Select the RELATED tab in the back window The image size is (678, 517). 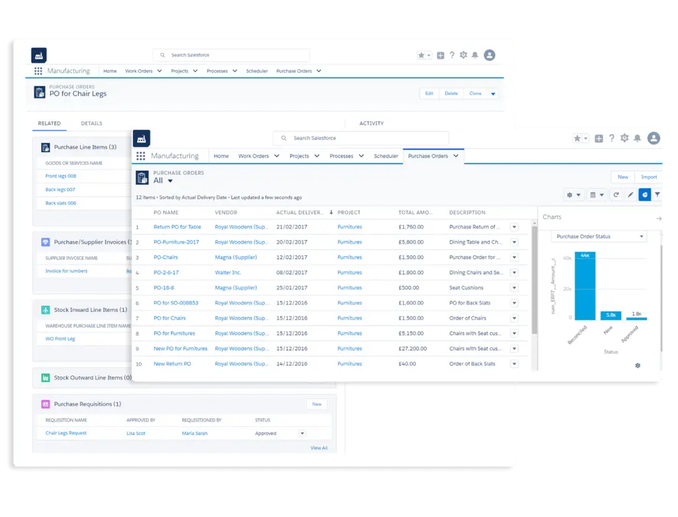[49, 123]
